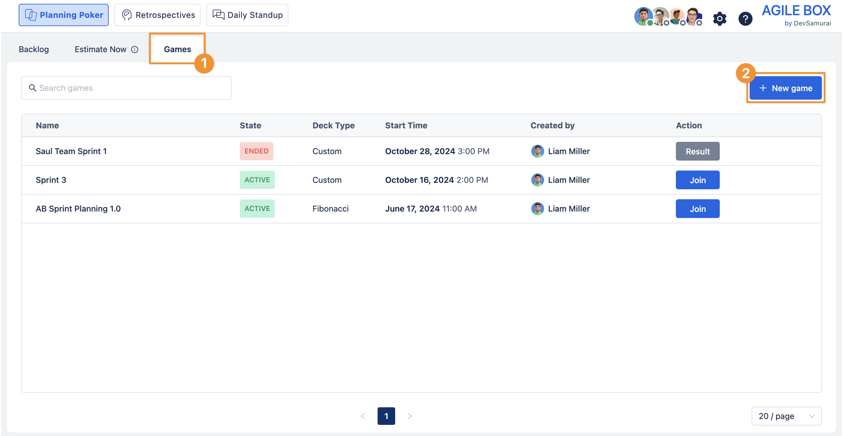843x436 pixels.
Task: Expand the 20 / page dropdown
Action: [786, 416]
